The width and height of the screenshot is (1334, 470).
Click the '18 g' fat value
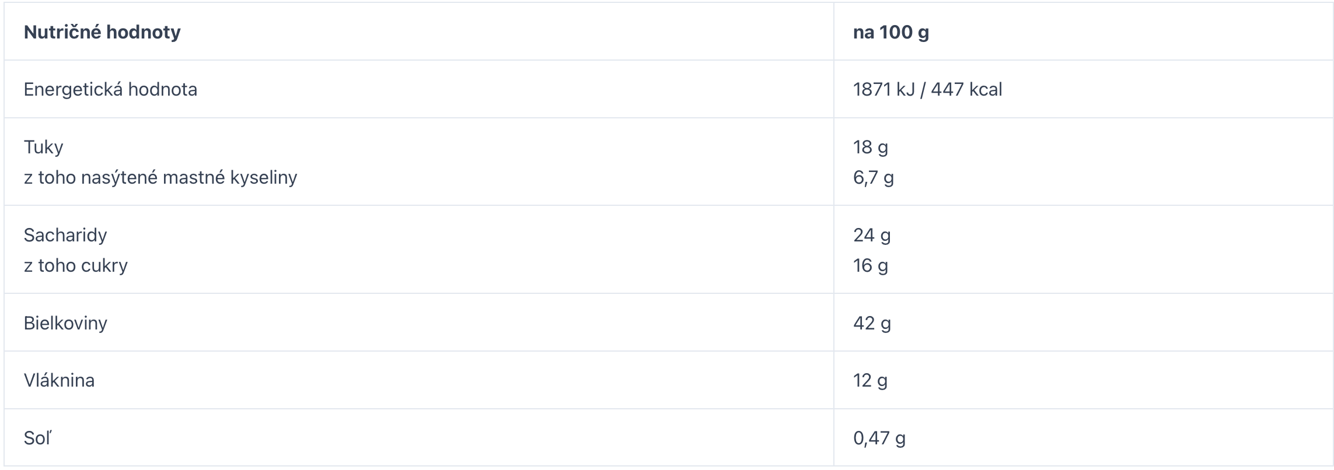pos(870,147)
